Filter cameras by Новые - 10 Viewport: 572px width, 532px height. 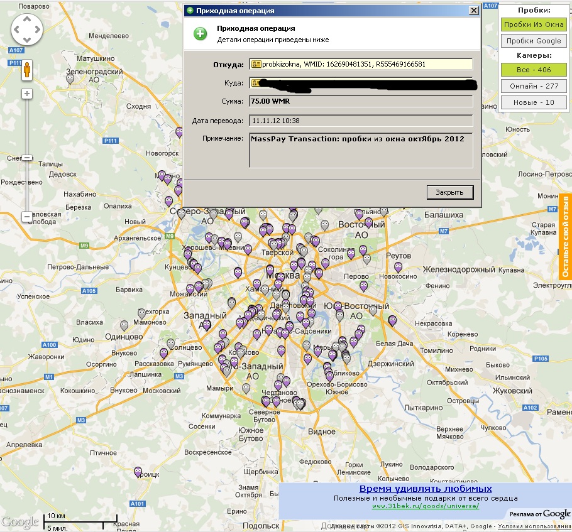click(x=534, y=102)
